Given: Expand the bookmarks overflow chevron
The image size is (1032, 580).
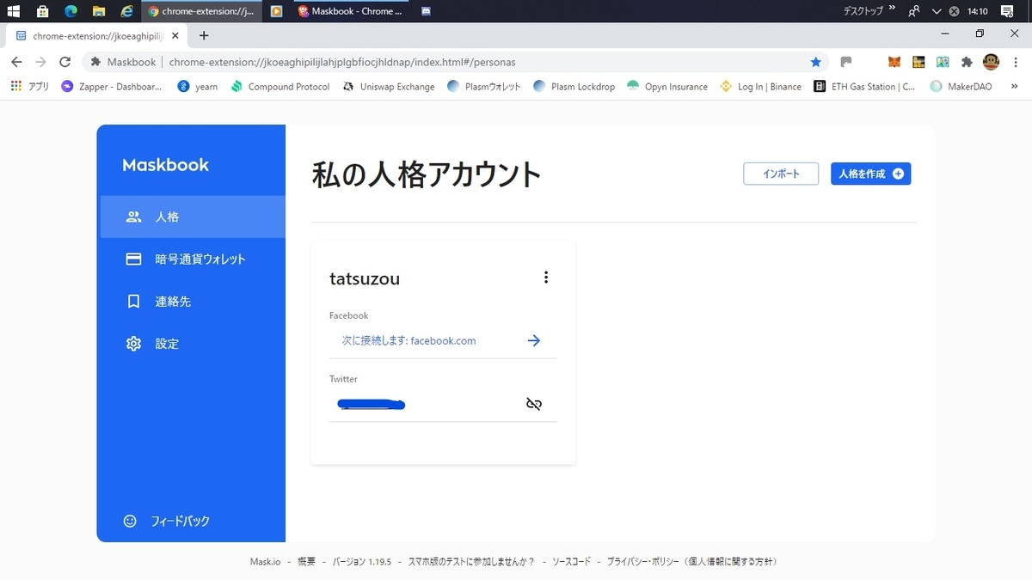Looking at the screenshot, I should pos(1013,86).
